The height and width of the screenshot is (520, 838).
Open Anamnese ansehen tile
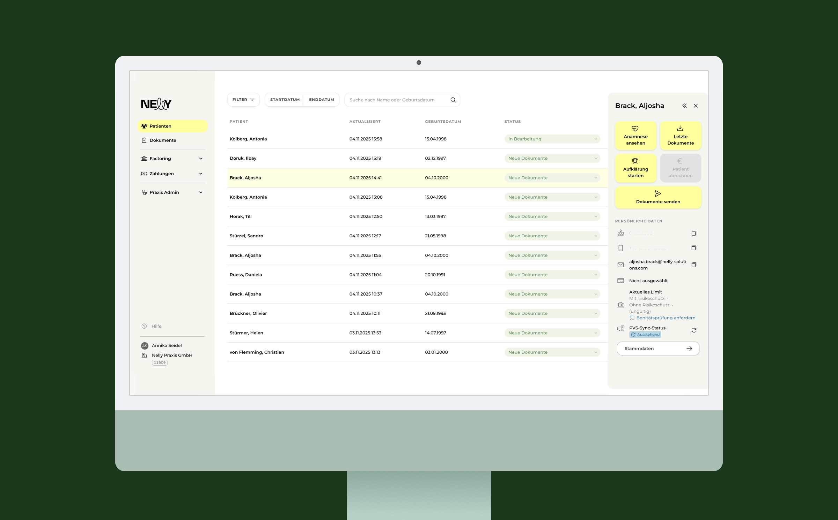tap(635, 136)
